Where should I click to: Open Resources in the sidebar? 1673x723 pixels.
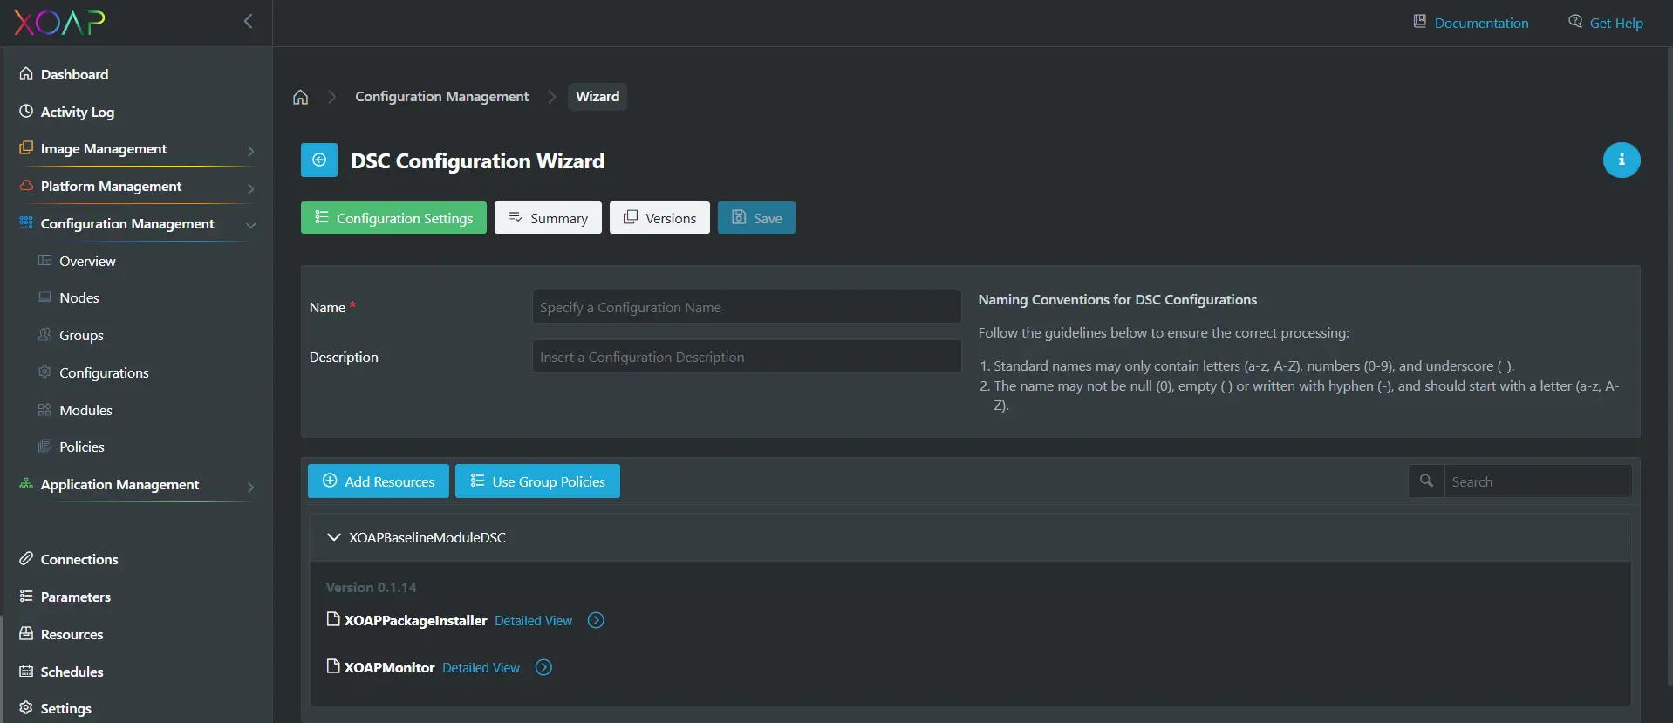coord(72,634)
